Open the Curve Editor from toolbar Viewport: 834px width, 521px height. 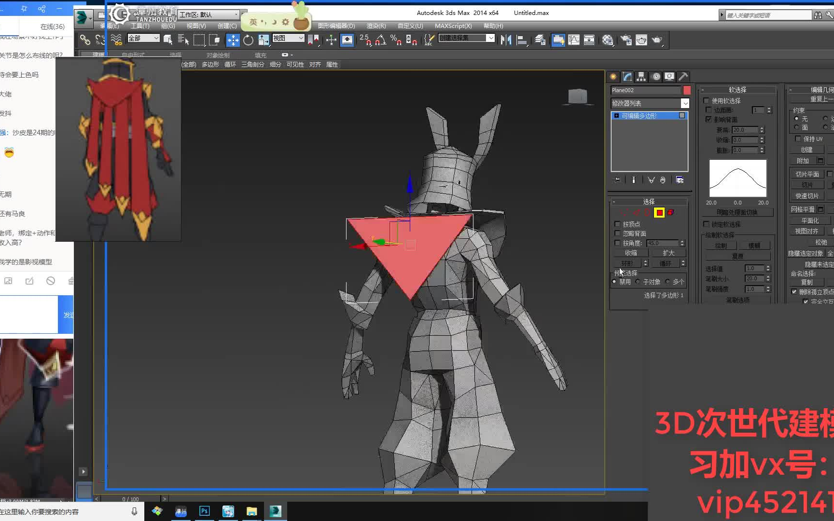574,40
